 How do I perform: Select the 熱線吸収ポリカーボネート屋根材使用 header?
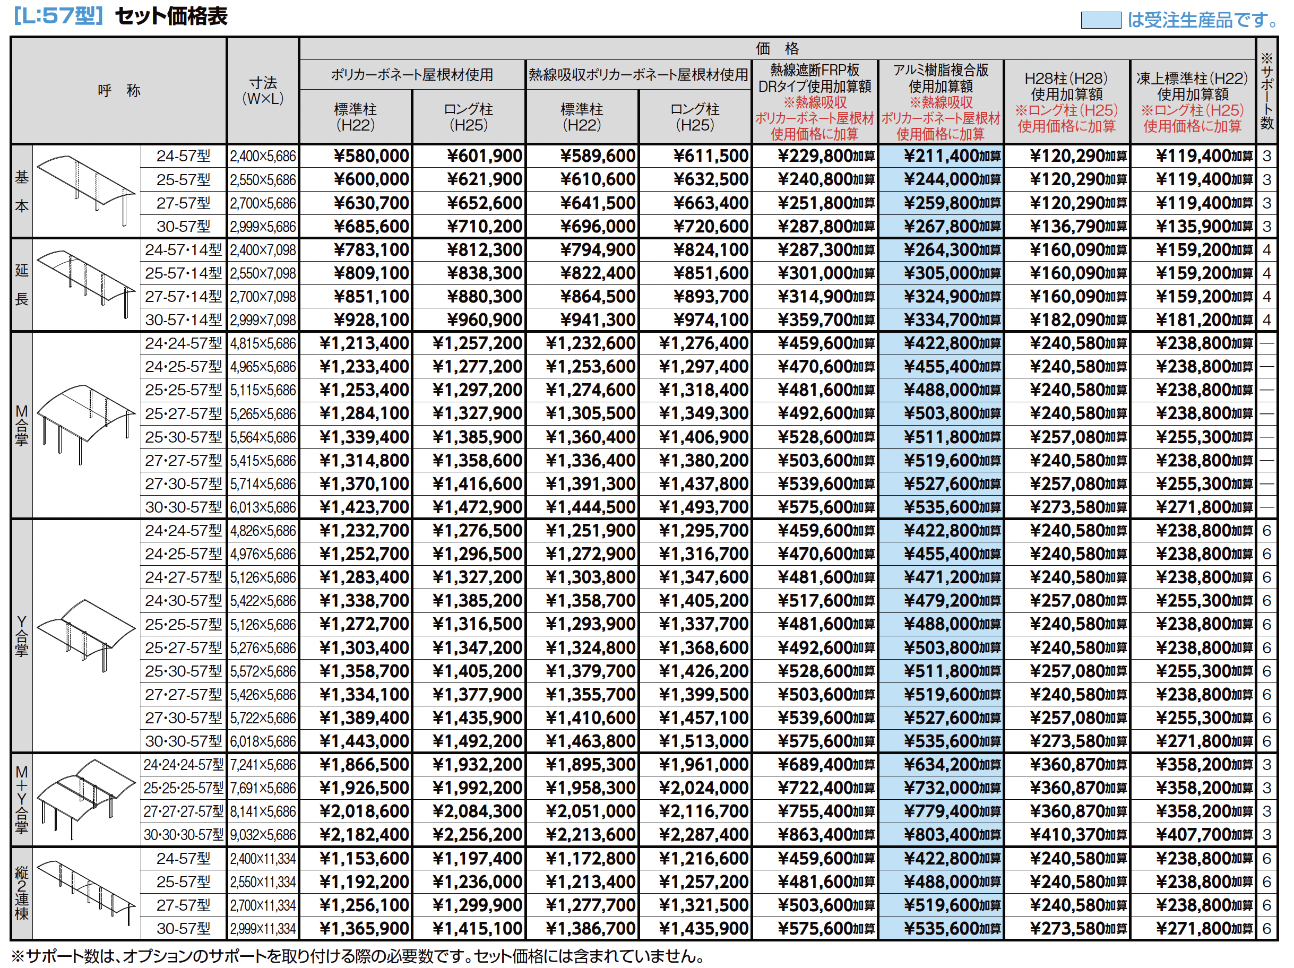pos(638,75)
